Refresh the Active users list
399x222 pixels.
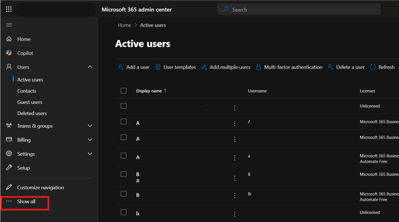(382, 67)
